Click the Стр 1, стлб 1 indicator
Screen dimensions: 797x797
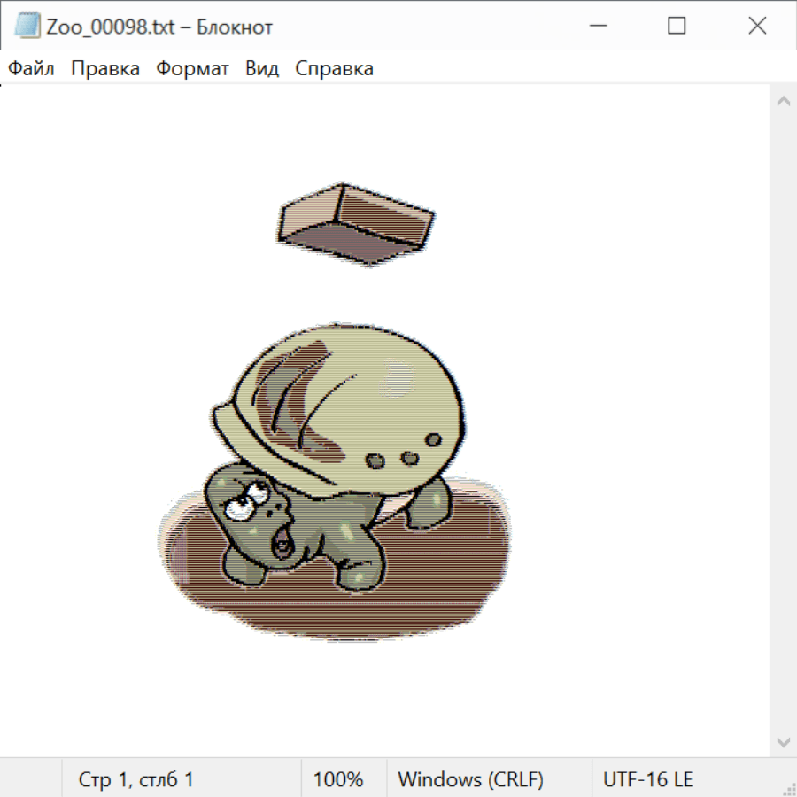pyautogui.click(x=136, y=779)
